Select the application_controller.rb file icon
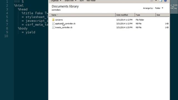Screen dimensions: 178x100 53,24
